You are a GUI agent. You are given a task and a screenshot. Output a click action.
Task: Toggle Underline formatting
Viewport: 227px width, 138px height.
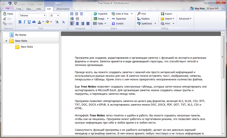point(29,22)
